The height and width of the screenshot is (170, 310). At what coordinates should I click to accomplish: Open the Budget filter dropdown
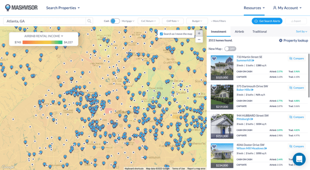coord(197,21)
